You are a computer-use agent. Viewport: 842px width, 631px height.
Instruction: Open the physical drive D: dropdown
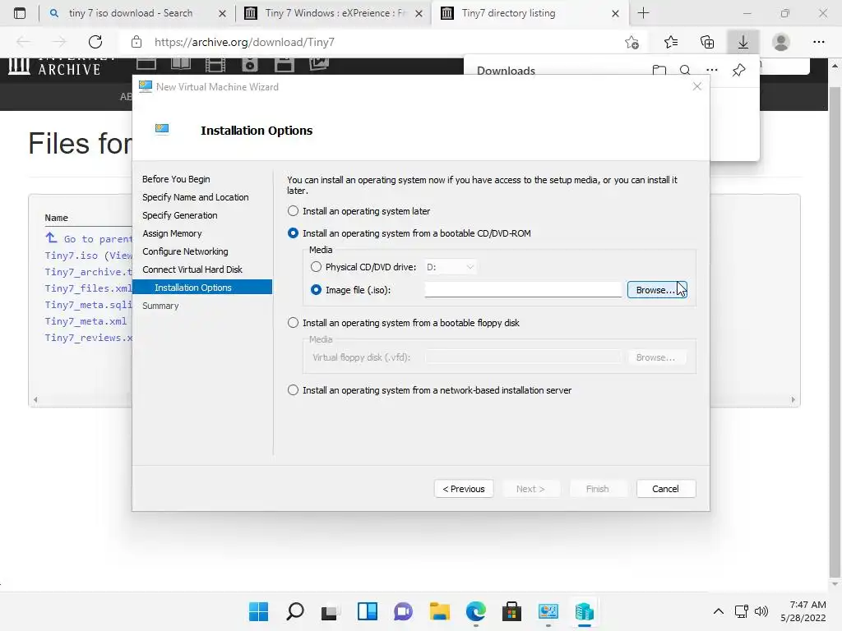[450, 267]
